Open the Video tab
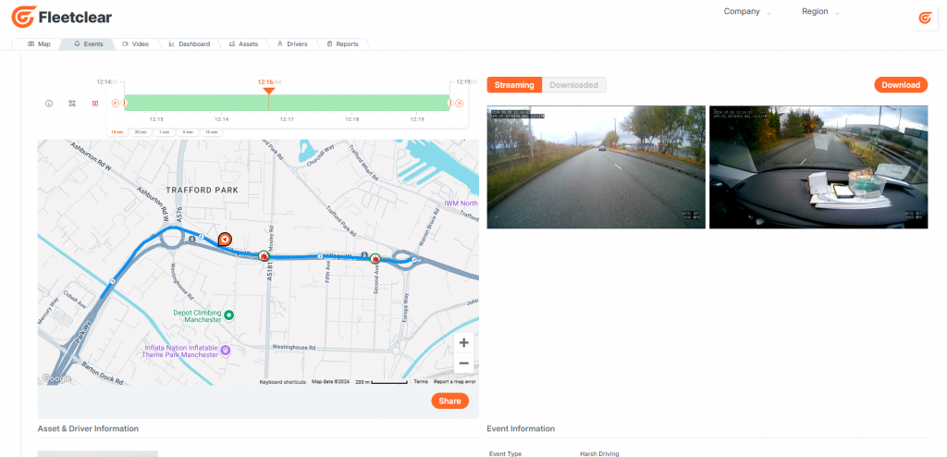The width and height of the screenshot is (947, 457). (x=135, y=44)
